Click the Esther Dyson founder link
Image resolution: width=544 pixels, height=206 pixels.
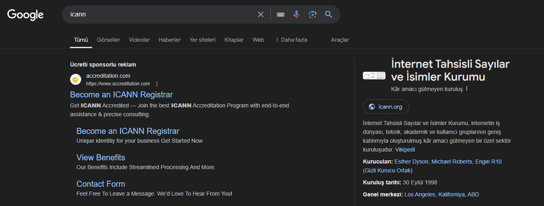click(x=412, y=162)
